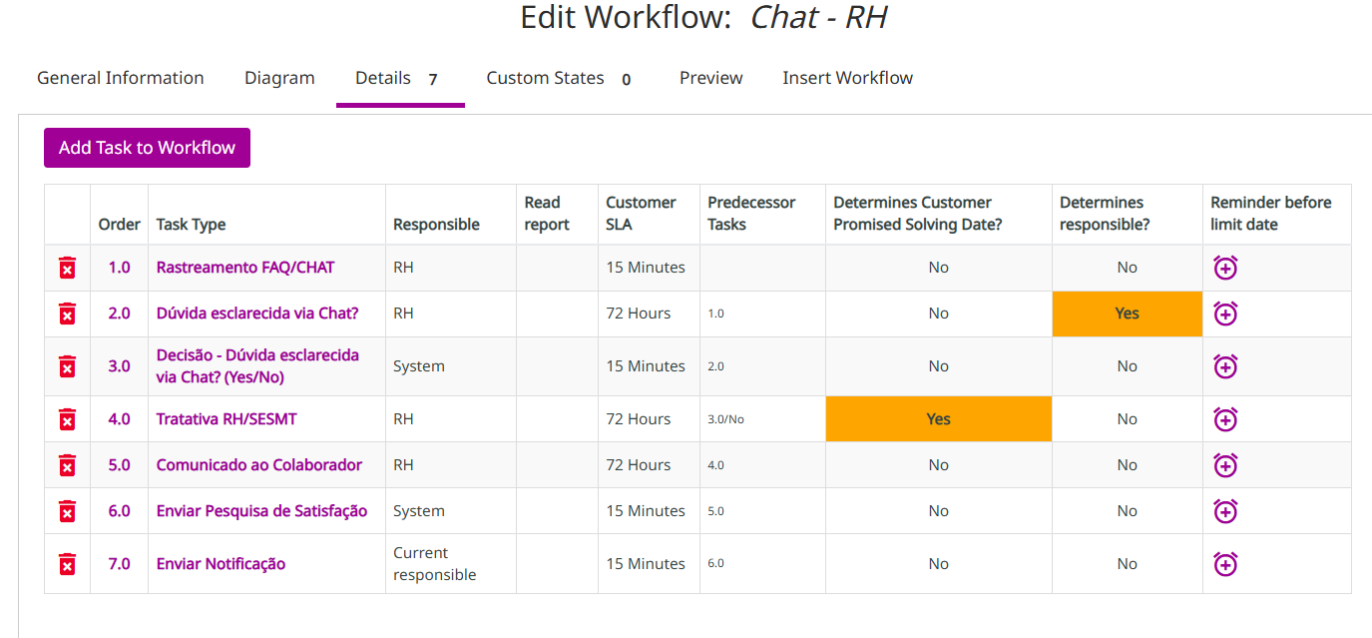The height and width of the screenshot is (638, 1372).
Task: Switch to the Diagram tab
Action: [279, 78]
